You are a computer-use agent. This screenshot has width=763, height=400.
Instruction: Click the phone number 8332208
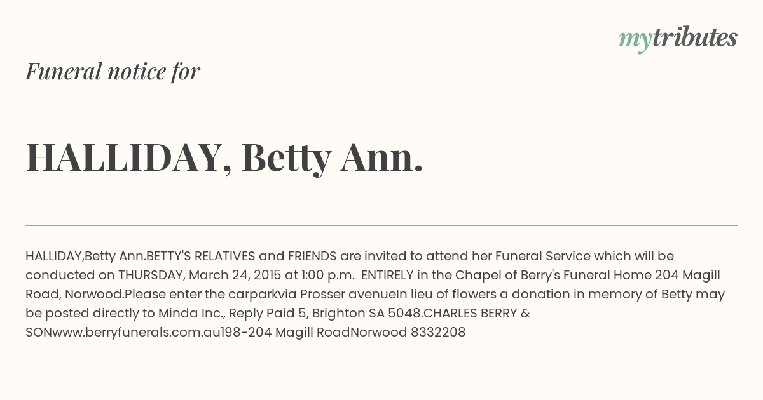tap(438, 332)
